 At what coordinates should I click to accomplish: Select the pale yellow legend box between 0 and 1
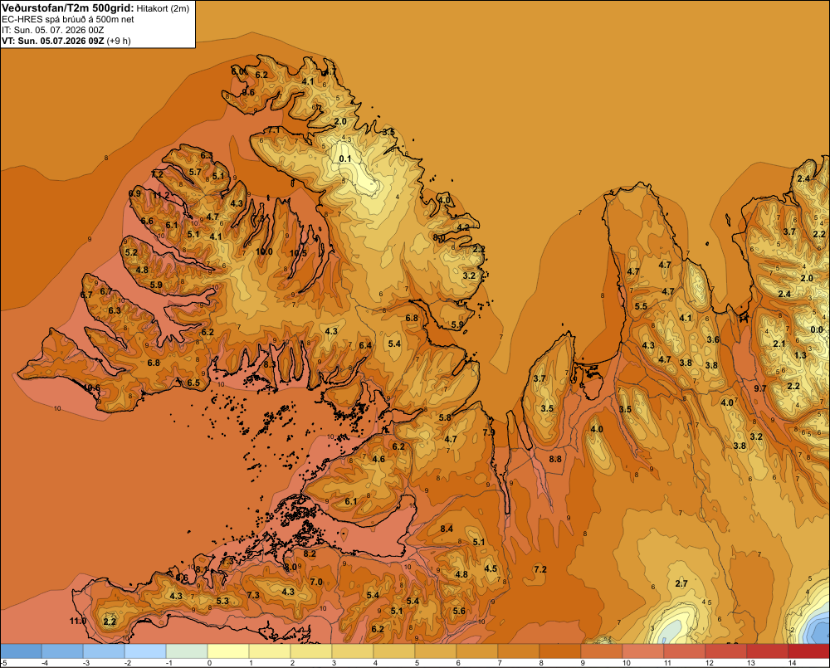pyautogui.click(x=228, y=651)
